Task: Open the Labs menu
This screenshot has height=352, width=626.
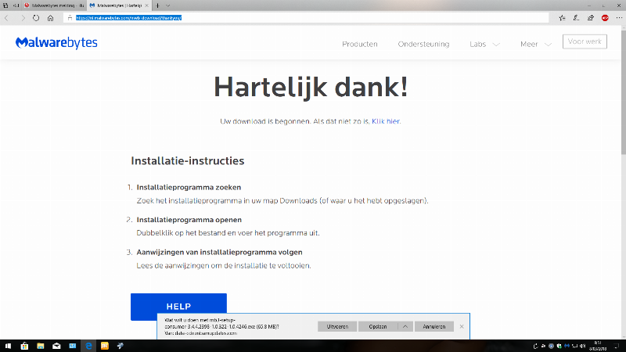Action: coord(478,44)
